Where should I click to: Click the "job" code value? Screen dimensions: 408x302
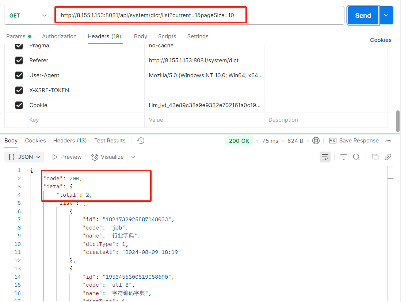coord(117,228)
